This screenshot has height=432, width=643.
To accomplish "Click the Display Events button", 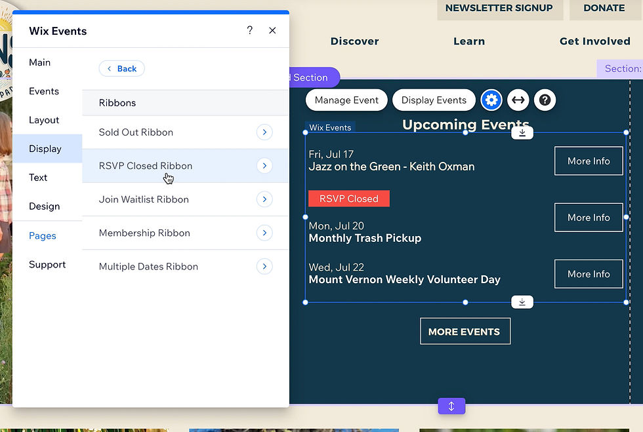I will (434, 100).
